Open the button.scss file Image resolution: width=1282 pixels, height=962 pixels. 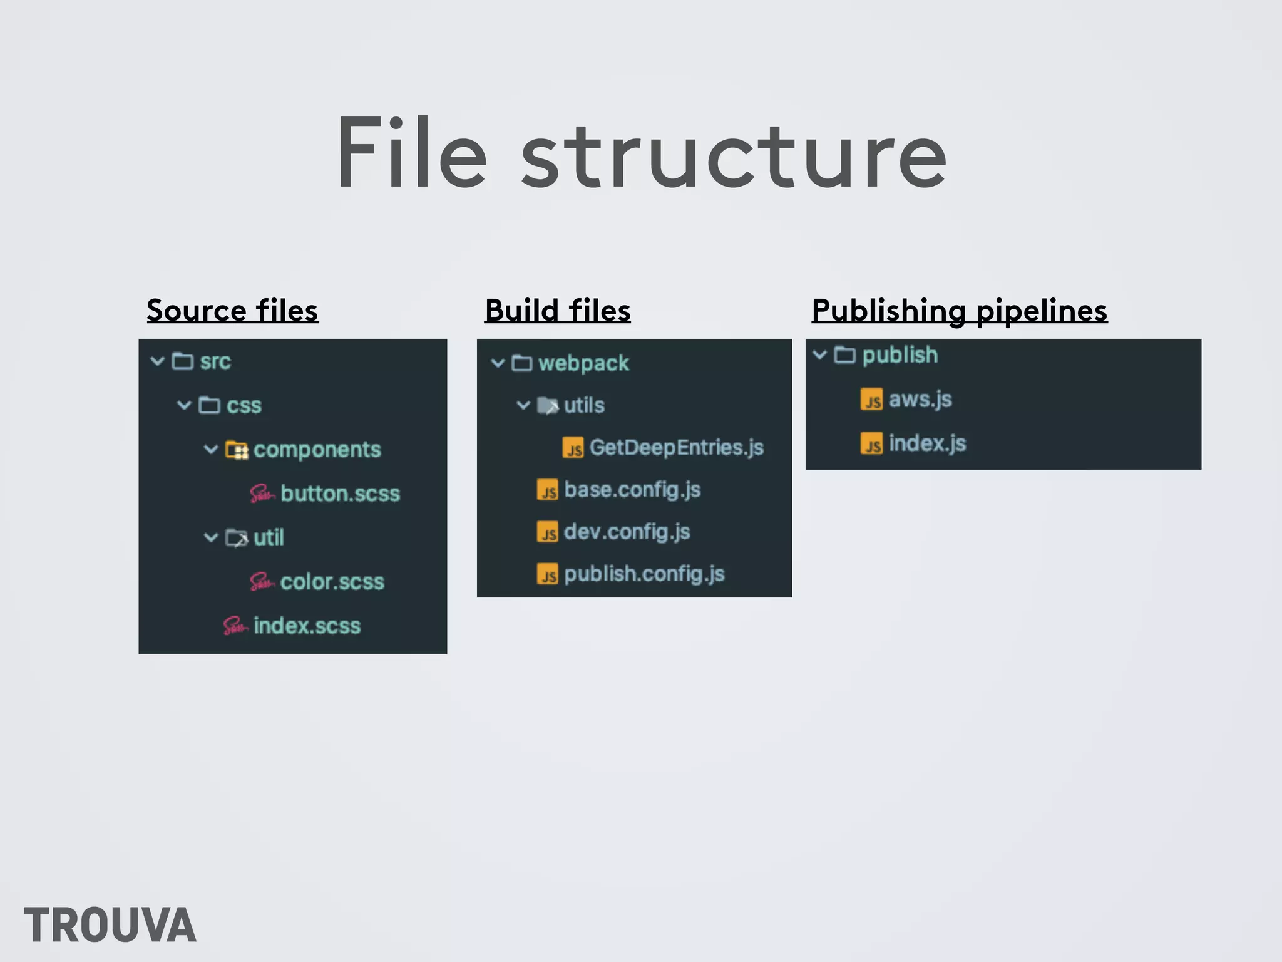click(340, 494)
